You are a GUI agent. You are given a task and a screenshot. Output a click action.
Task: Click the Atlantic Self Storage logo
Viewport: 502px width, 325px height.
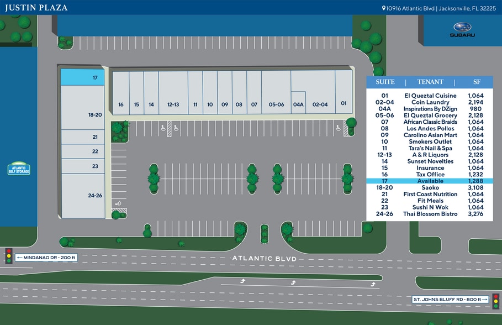(x=19, y=168)
